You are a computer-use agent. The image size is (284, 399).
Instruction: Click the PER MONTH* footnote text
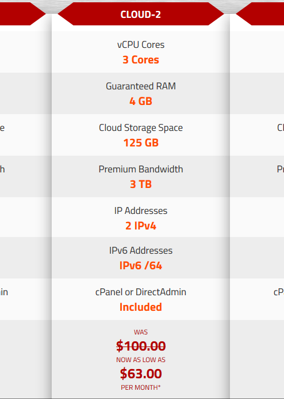point(141,387)
